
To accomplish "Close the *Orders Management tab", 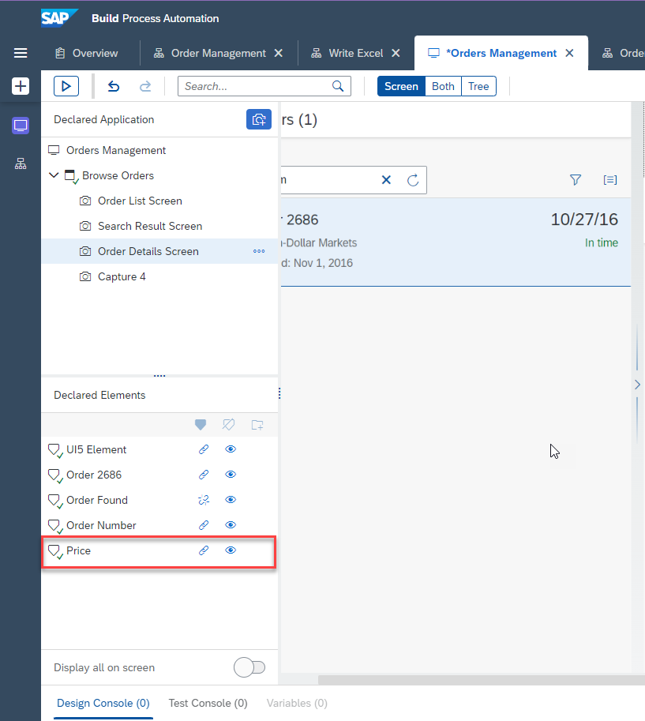I will [569, 54].
